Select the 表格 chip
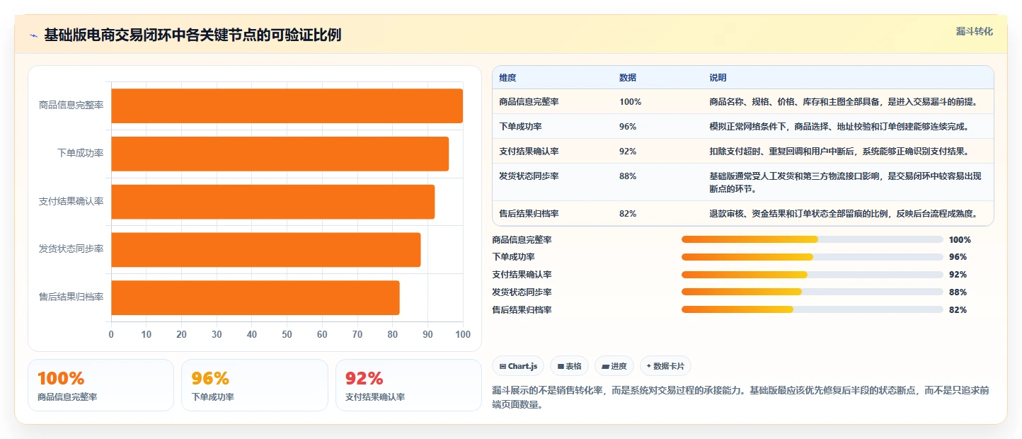 (569, 366)
